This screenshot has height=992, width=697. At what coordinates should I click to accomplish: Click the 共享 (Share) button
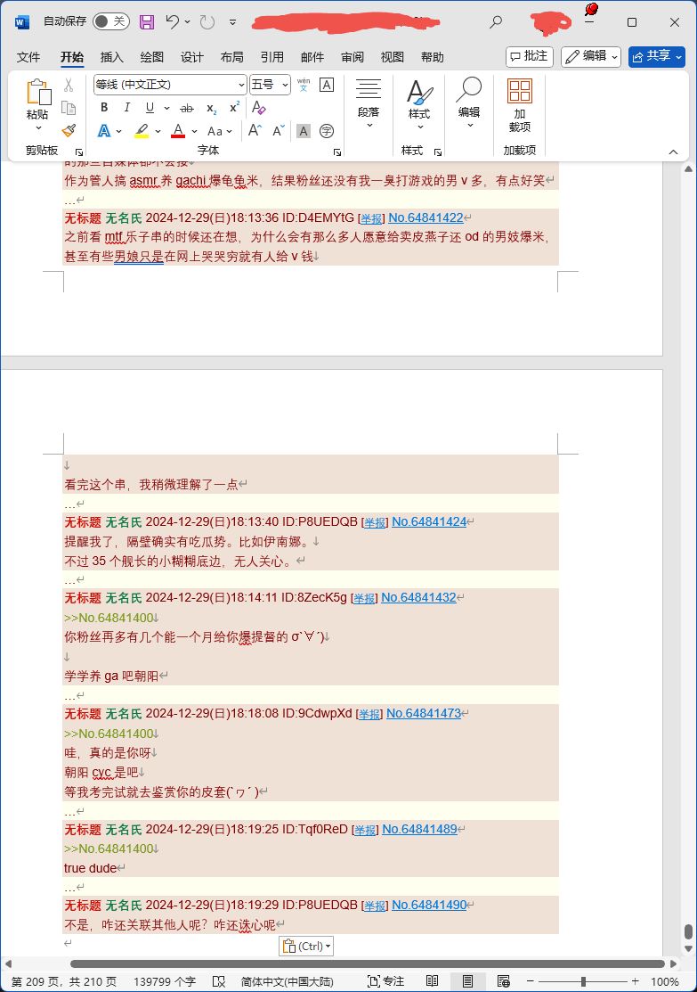pyautogui.click(x=656, y=56)
